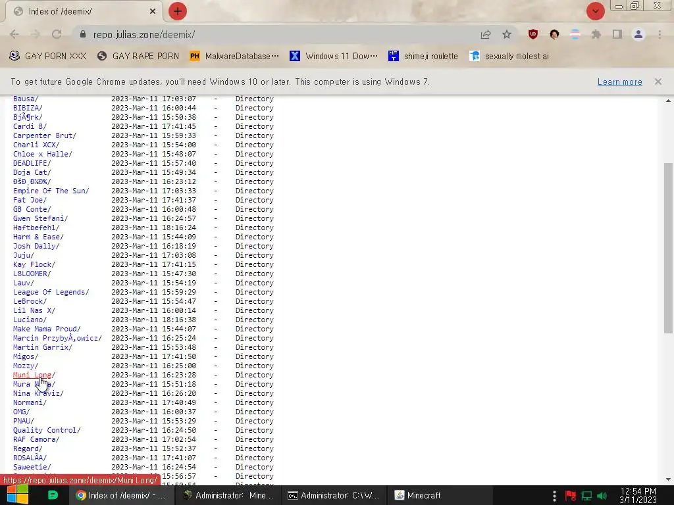Open the Juju/ directory link
The height and width of the screenshot is (505, 674).
pyautogui.click(x=23, y=255)
